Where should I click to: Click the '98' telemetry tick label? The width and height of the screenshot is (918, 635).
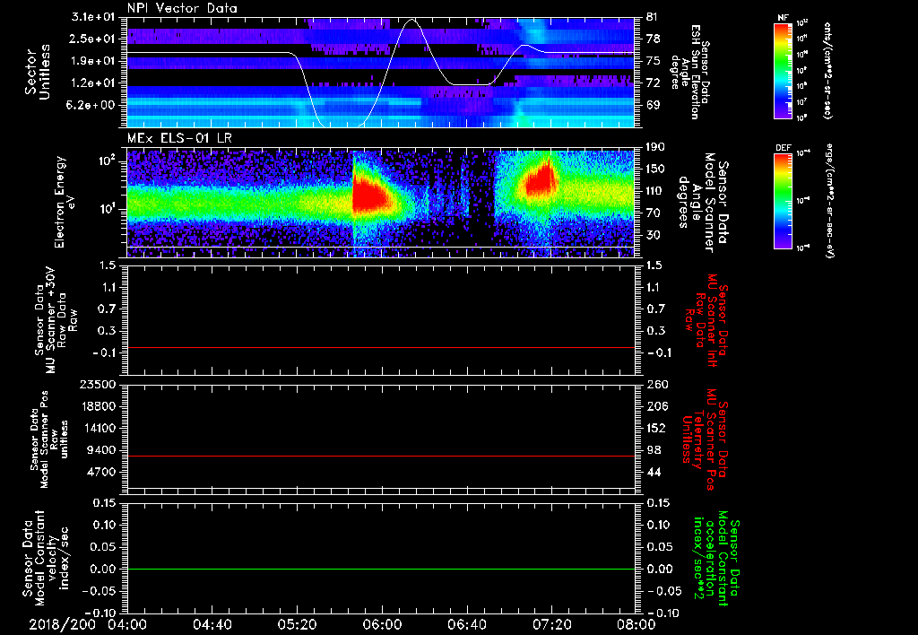coord(654,450)
